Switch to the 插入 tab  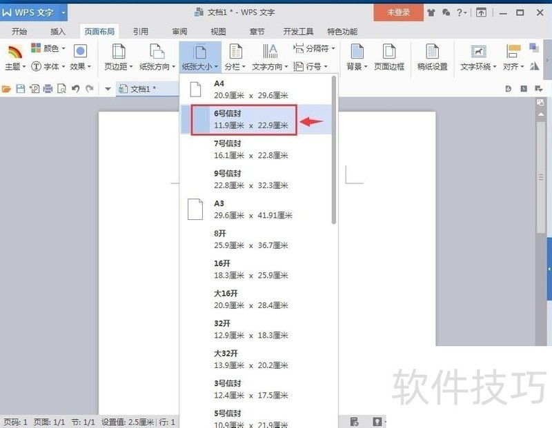(x=58, y=32)
